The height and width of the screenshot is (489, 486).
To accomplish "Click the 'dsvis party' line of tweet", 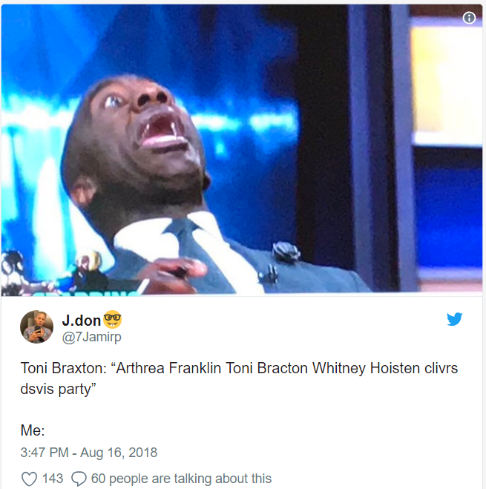I will point(58,390).
